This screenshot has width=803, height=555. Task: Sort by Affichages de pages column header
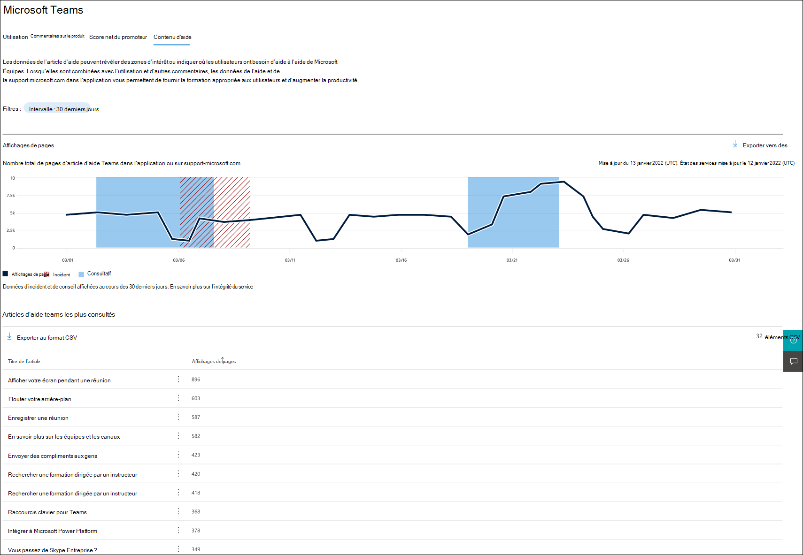click(x=214, y=361)
